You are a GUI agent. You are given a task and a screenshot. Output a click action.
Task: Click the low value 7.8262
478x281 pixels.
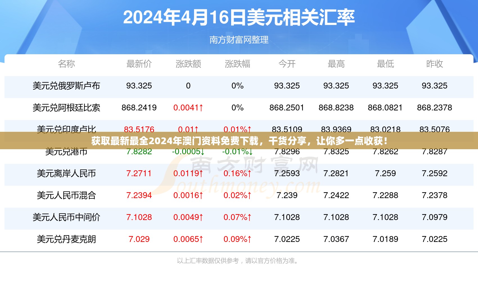[385, 152]
